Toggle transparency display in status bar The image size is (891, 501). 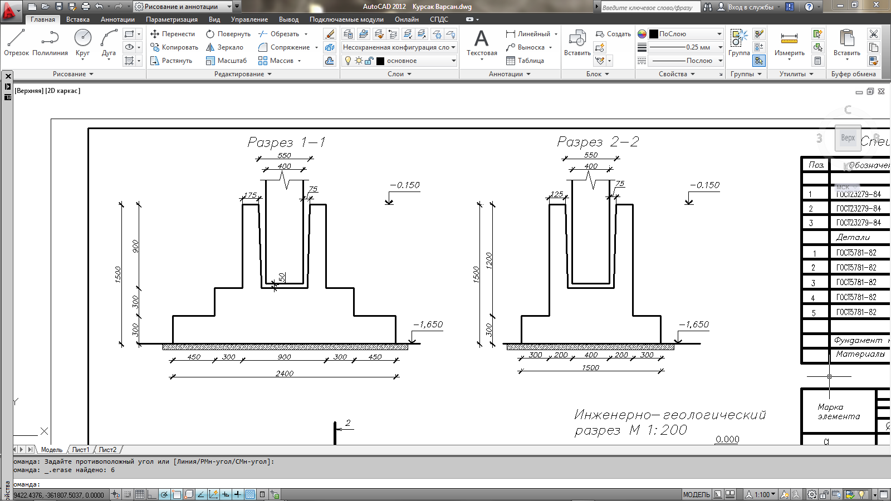250,494
